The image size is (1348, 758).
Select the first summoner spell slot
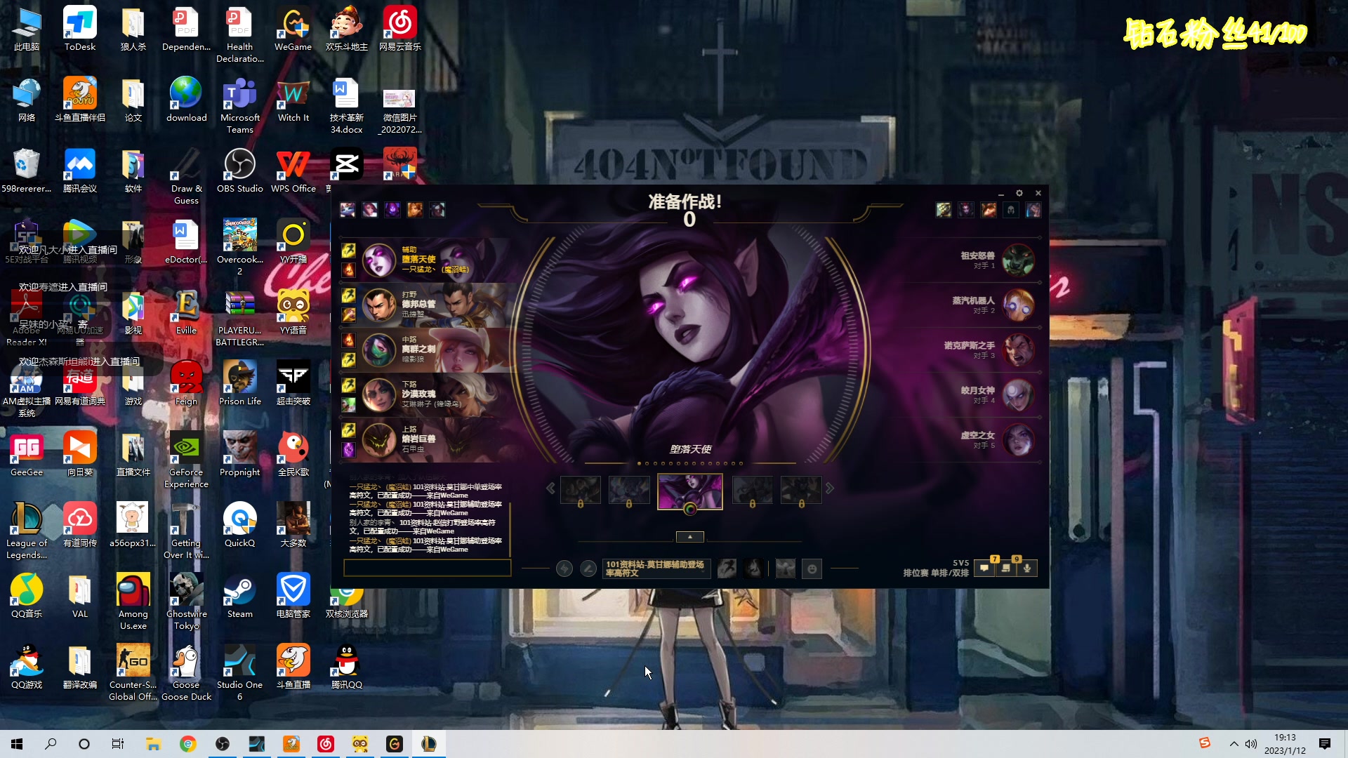coord(727,568)
